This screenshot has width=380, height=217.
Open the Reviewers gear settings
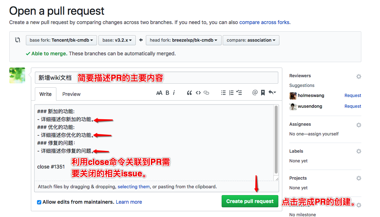[358, 76]
